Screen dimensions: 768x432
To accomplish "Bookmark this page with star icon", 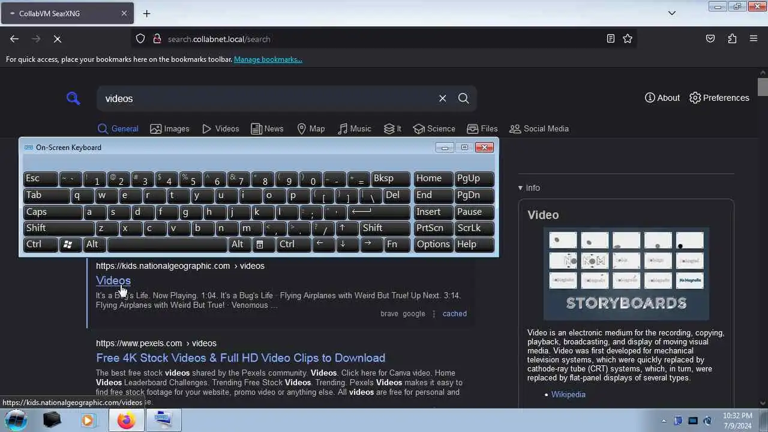I will (x=628, y=39).
